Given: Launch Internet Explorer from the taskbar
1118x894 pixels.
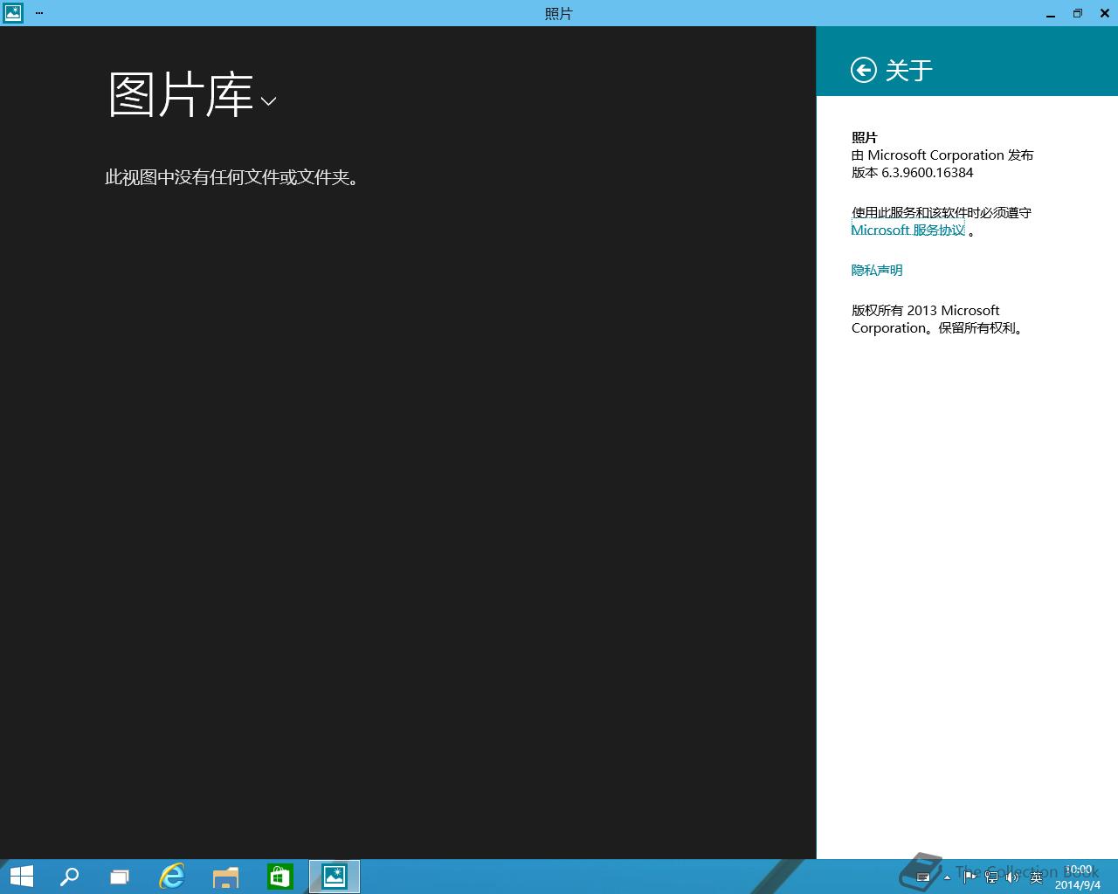Looking at the screenshot, I should (x=172, y=877).
